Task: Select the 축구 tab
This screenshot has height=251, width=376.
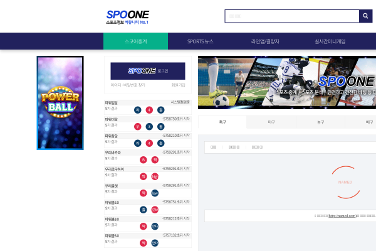Action: click(x=222, y=122)
